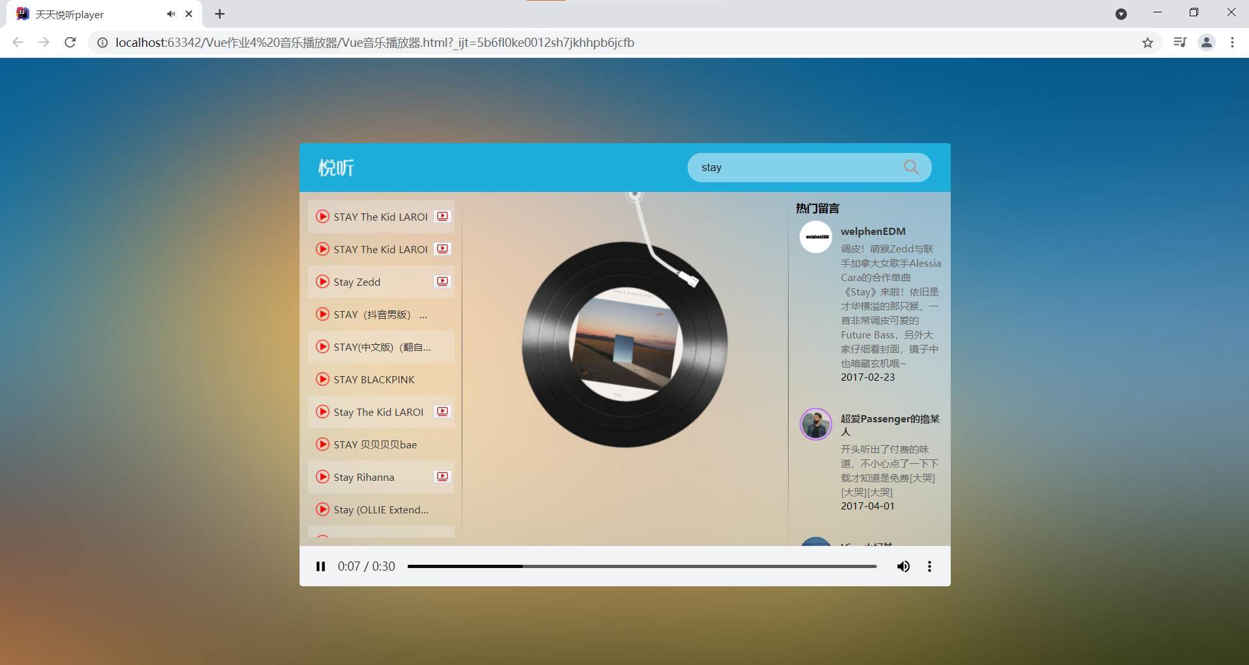Screen dimensions: 1249x665
Task: Play STAY (抖音男版) song
Action: 322,314
